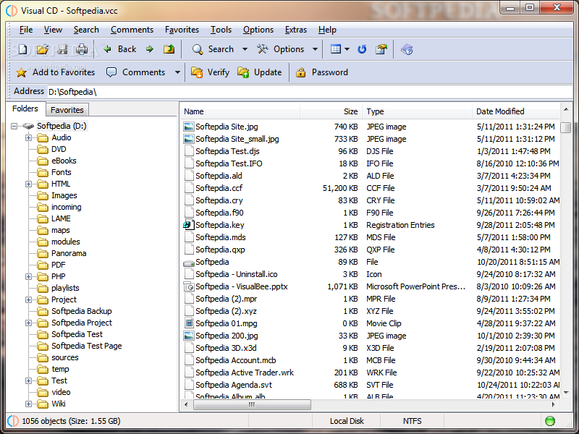The height and width of the screenshot is (434, 579).
Task: Click the Softpedia (D:) drive icon
Action: coord(28,126)
